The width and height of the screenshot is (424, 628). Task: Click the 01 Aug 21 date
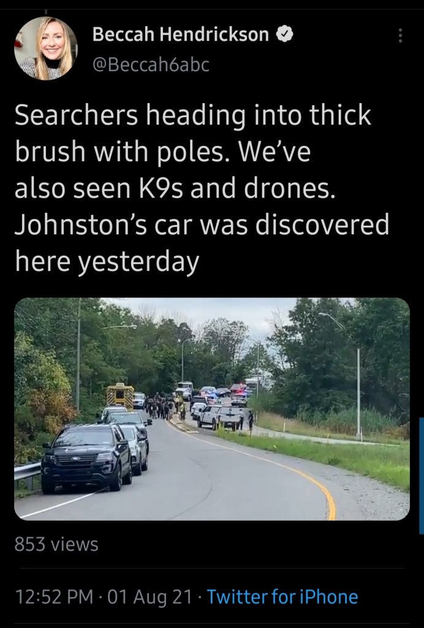[150, 597]
